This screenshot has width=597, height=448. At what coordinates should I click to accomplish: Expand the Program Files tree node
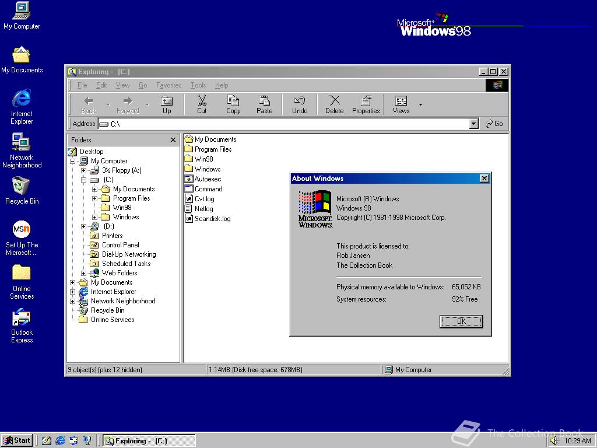95,198
